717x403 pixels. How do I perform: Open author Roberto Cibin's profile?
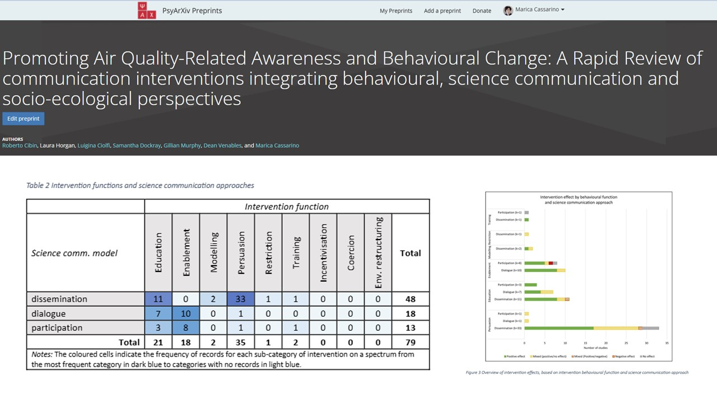[x=20, y=146]
